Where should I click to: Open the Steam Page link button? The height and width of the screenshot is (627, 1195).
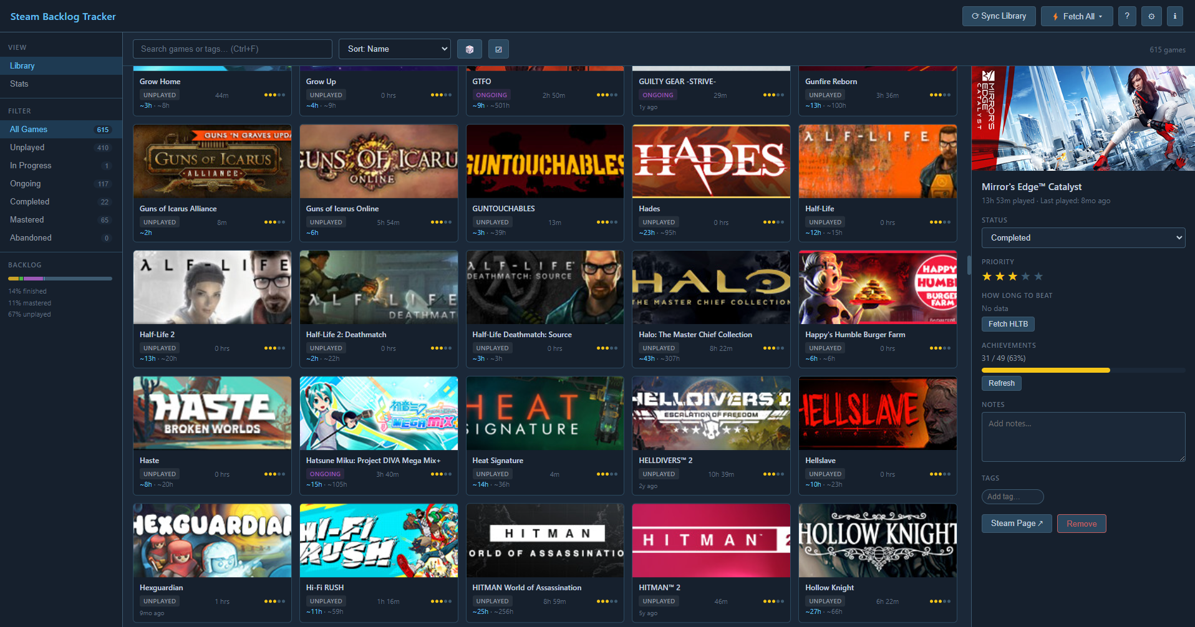1017,524
